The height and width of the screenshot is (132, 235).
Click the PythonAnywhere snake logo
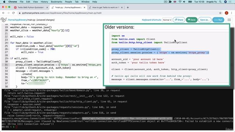4,20
